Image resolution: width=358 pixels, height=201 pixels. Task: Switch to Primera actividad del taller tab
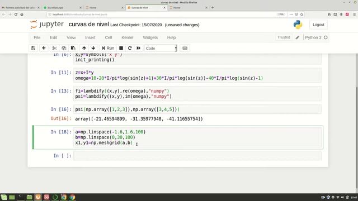[x=20, y=7]
